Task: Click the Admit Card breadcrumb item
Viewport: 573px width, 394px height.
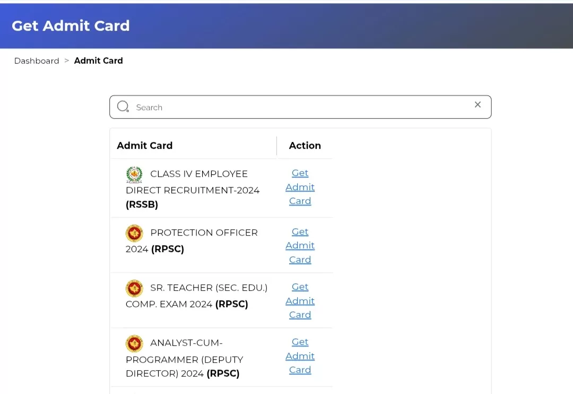Action: (x=98, y=60)
